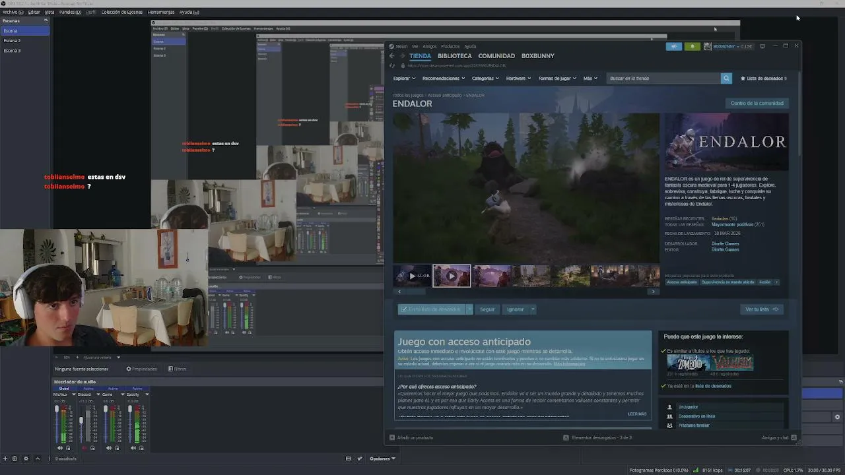
Task: Select the highlighted second trailer thumbnail
Action: [x=452, y=276]
